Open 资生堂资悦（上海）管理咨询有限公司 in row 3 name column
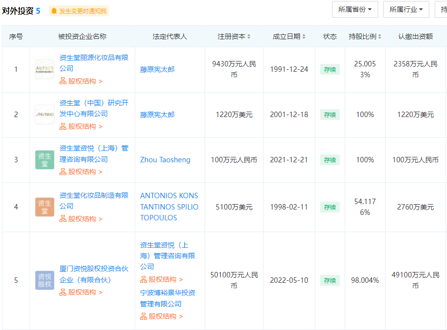This screenshot has width=447, height=330. coord(94,154)
